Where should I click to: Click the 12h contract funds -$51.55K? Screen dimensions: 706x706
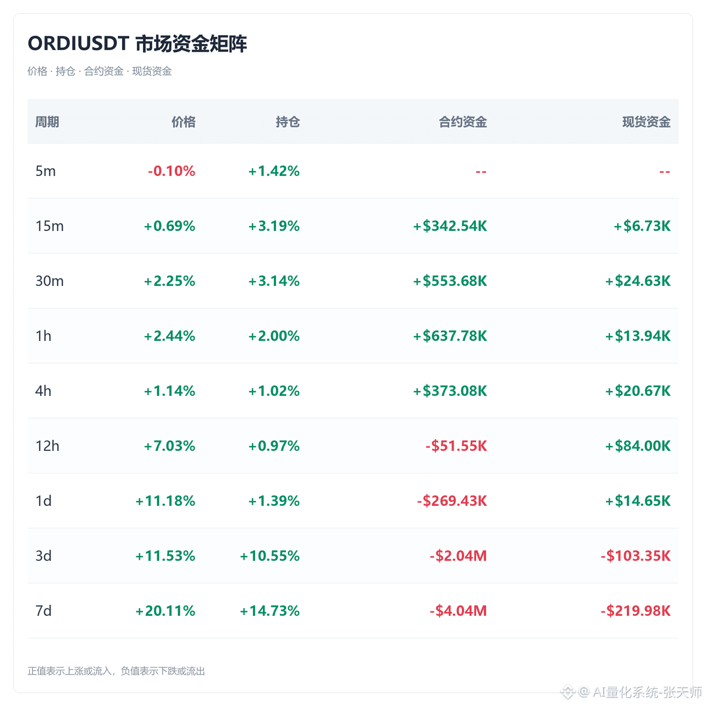click(456, 446)
